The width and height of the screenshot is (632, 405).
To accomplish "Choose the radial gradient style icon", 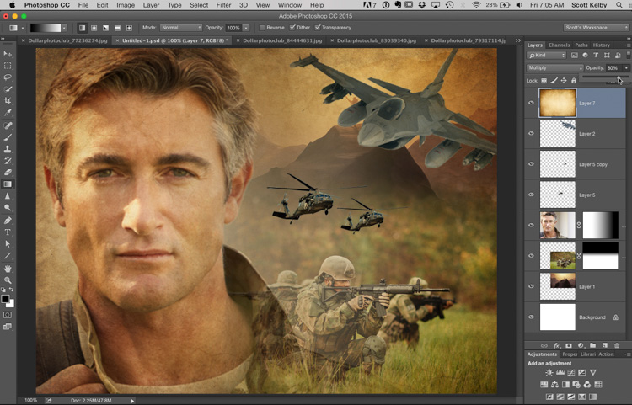I will click(94, 28).
